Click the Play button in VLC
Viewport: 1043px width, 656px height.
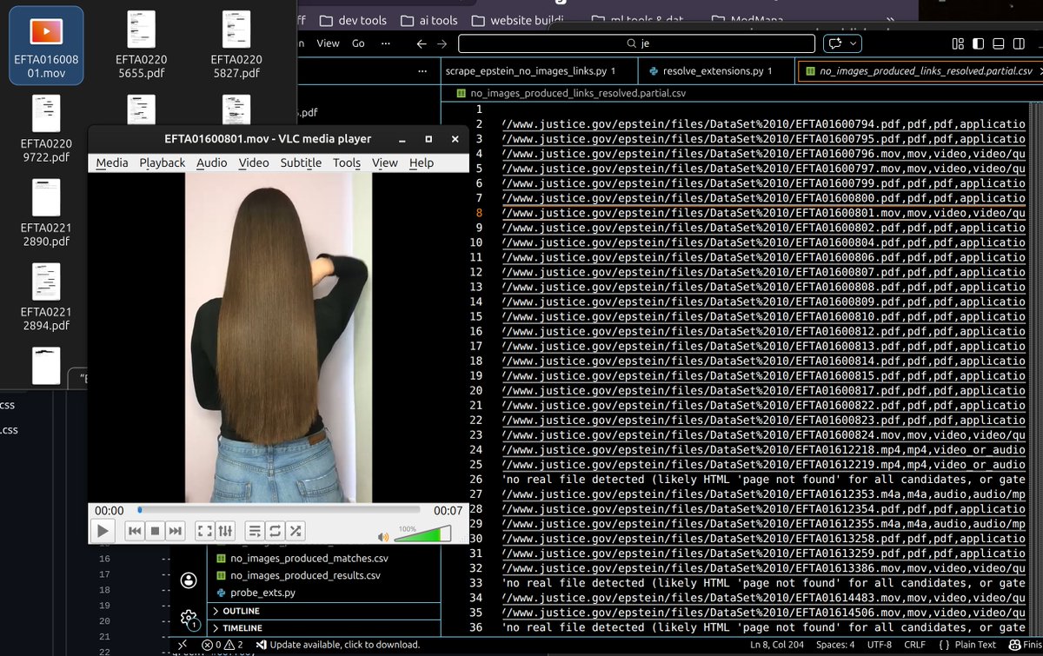[x=103, y=530]
